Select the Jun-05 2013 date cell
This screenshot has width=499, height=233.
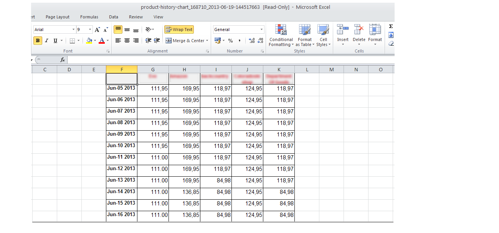122,90
